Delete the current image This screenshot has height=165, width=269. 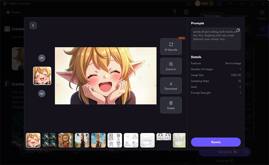tap(171, 105)
